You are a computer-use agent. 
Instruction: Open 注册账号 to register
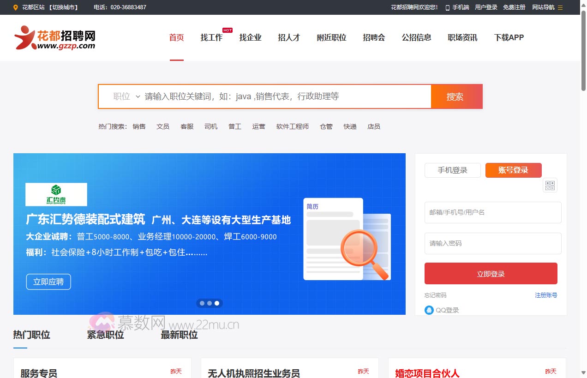click(546, 295)
